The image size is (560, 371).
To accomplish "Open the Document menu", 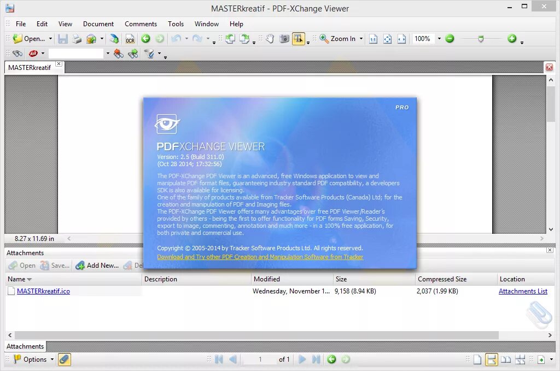I will point(98,24).
